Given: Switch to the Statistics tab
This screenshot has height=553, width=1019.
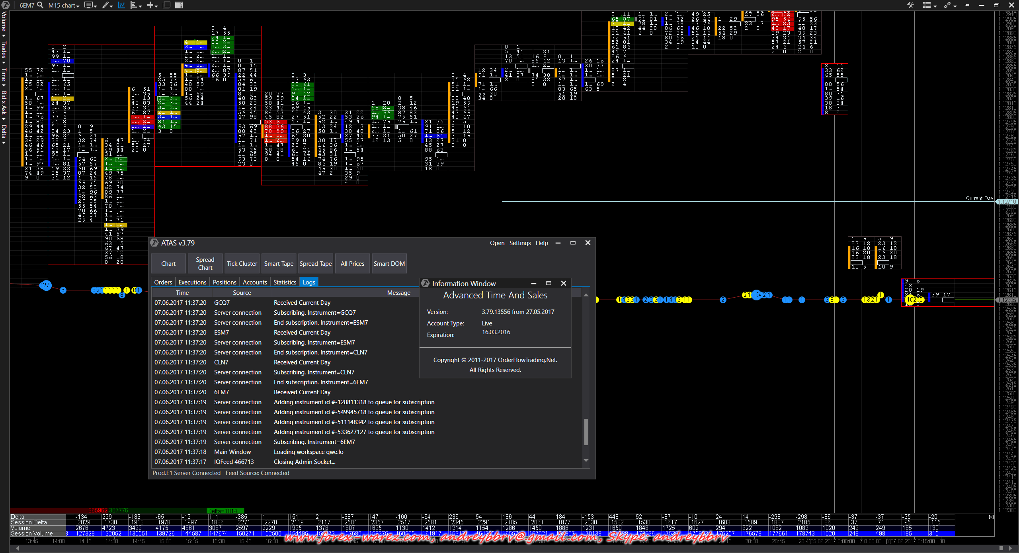Looking at the screenshot, I should point(285,282).
